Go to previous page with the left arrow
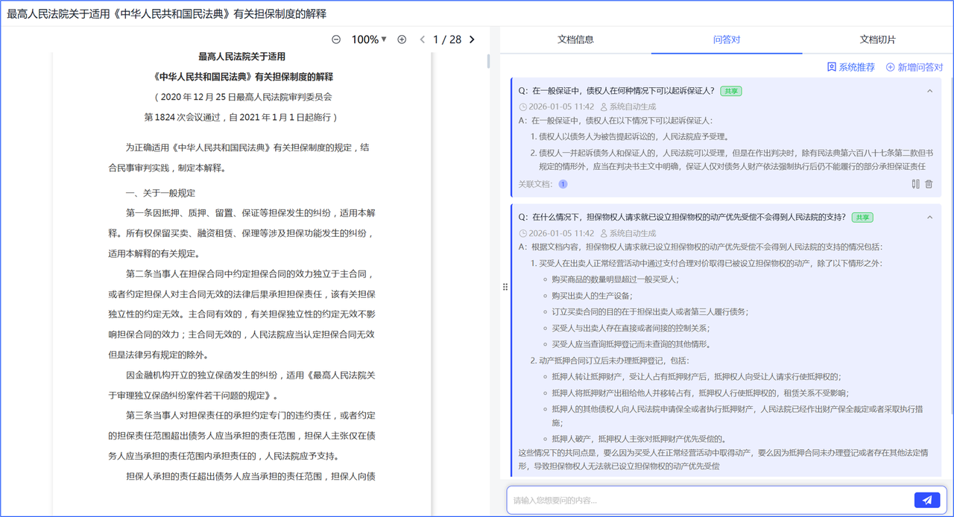Screen dimensions: 954x517 [x=422, y=39]
